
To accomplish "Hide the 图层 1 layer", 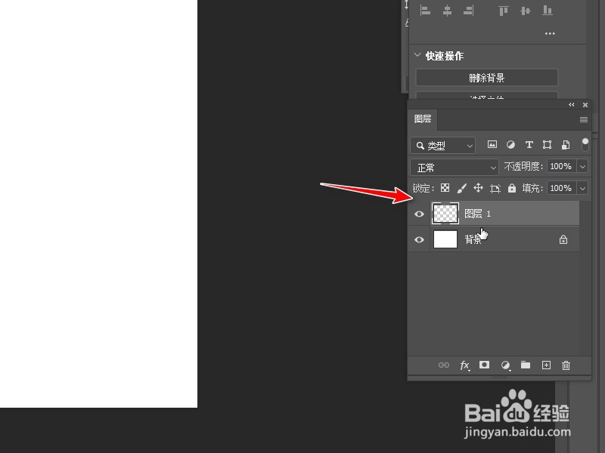I will [x=419, y=214].
